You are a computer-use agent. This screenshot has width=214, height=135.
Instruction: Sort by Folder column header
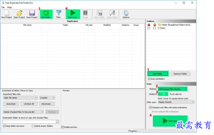tap(66, 25)
